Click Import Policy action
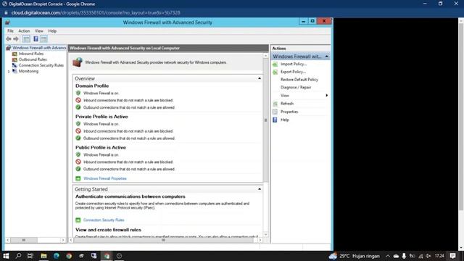 [293, 64]
